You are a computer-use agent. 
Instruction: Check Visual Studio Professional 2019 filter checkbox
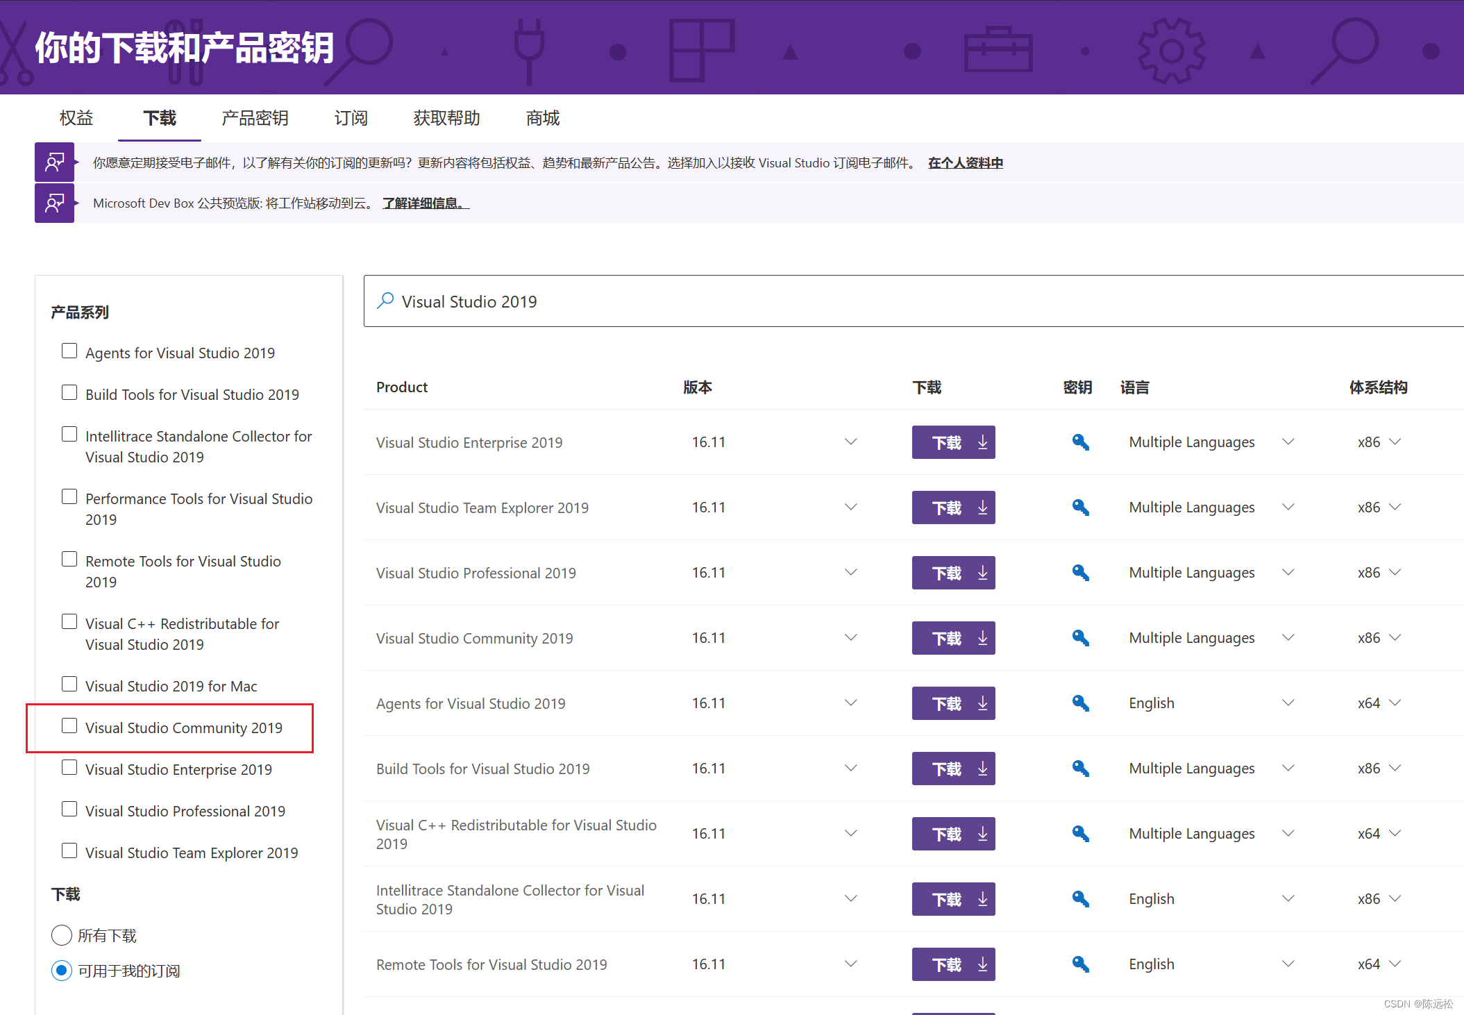pyautogui.click(x=69, y=809)
